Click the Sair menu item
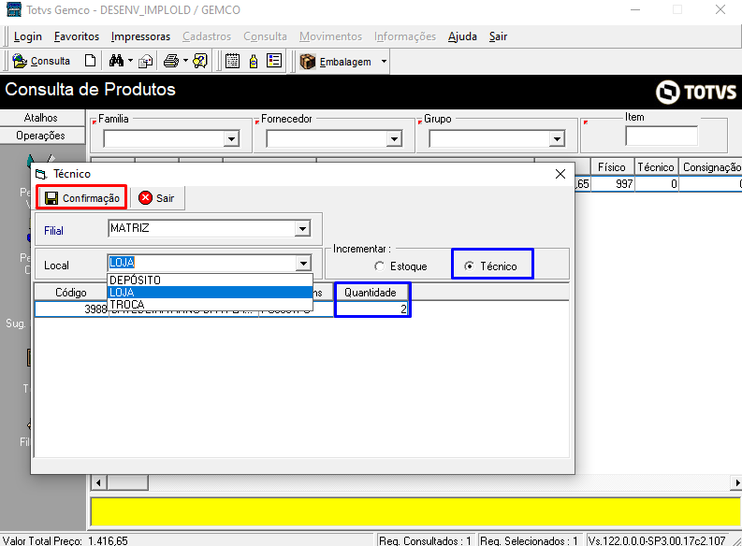742x546 pixels. [x=498, y=36]
